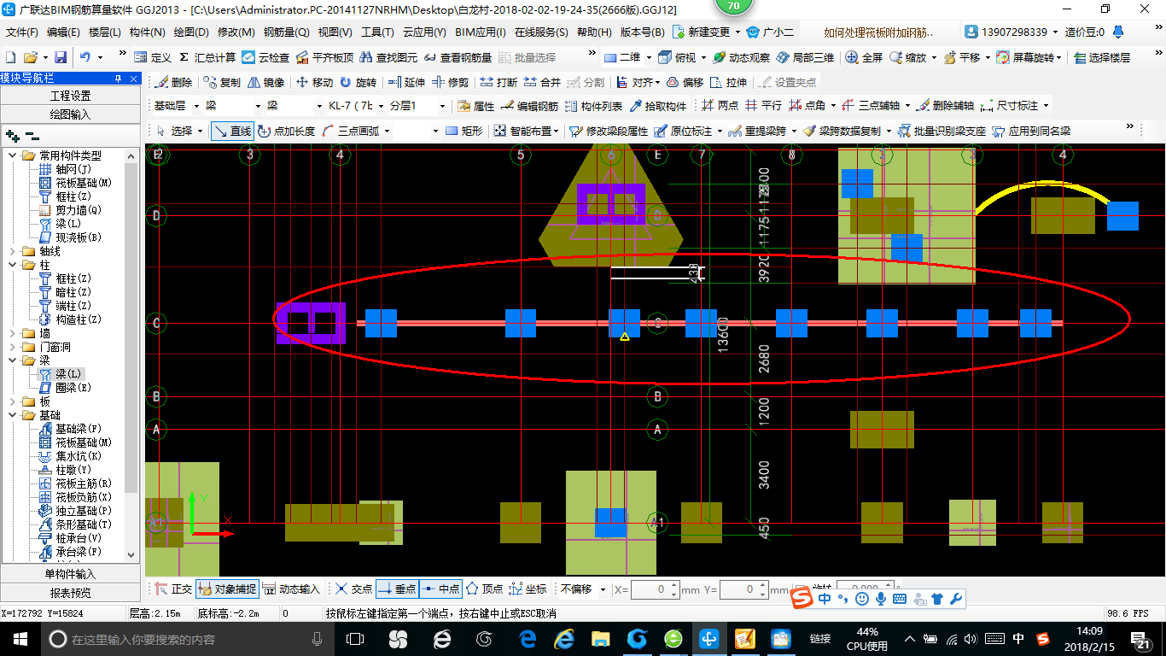
Task: Click 全屏 fullscreen tool
Action: tap(864, 57)
